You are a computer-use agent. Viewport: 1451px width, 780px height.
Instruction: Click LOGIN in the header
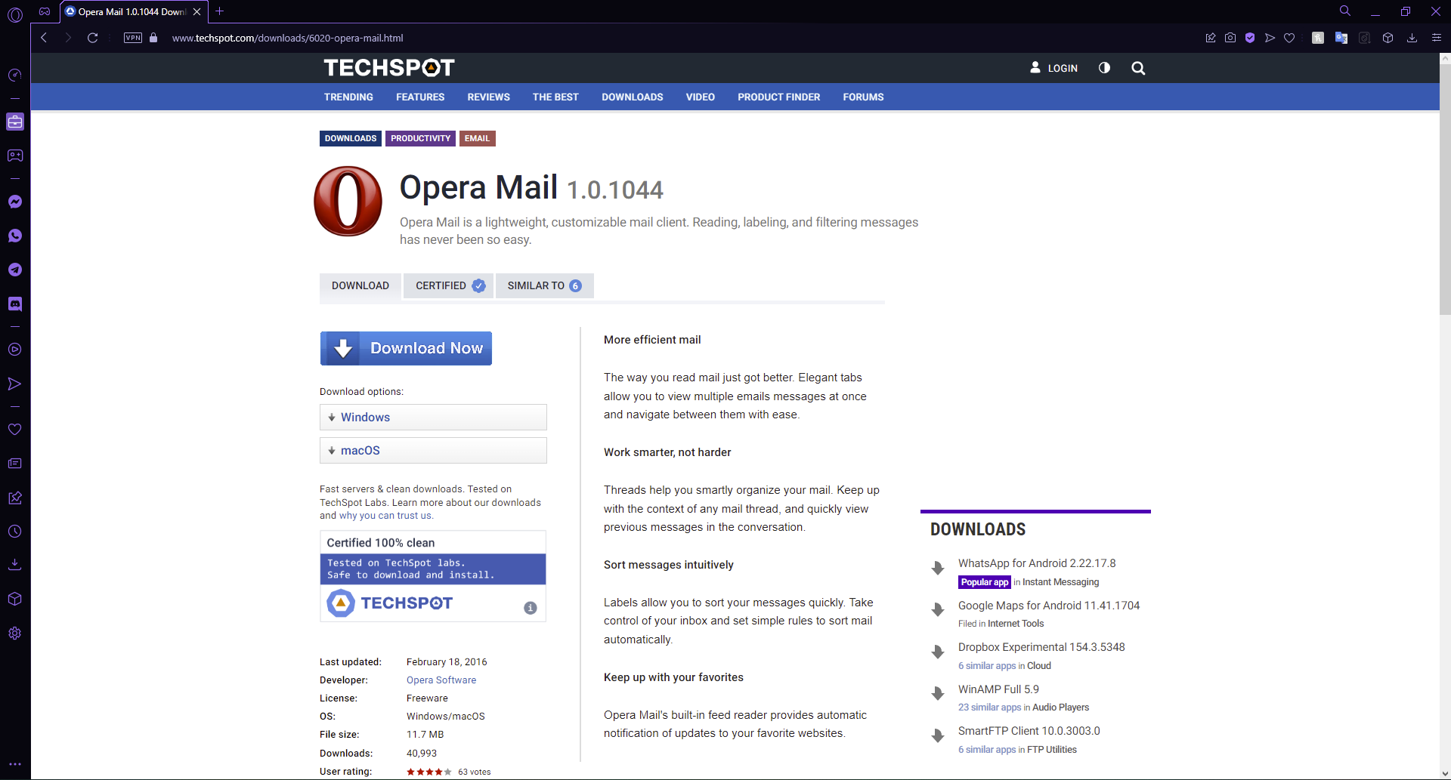[x=1053, y=68]
